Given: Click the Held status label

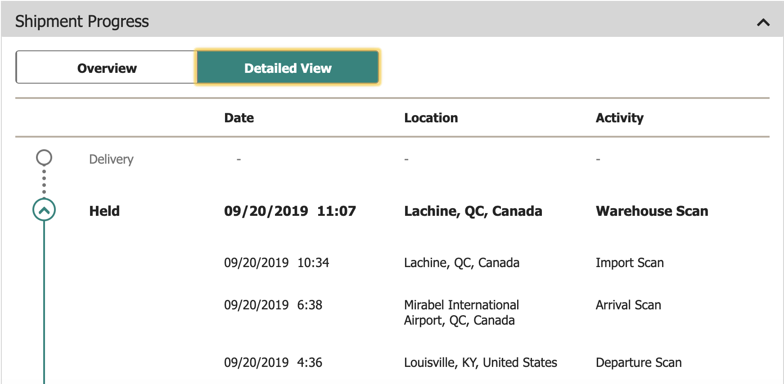Looking at the screenshot, I should [x=104, y=211].
